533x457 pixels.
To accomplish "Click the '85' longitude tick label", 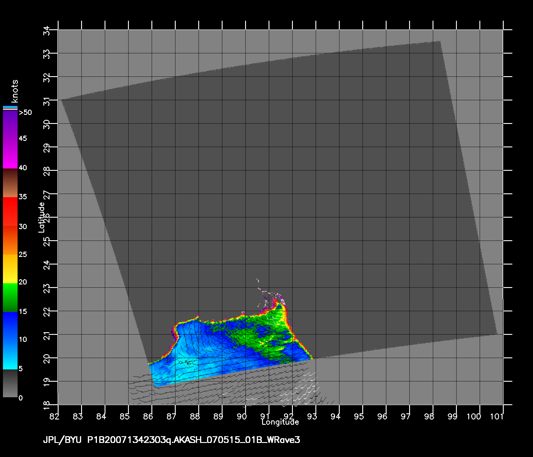I will tap(125, 416).
